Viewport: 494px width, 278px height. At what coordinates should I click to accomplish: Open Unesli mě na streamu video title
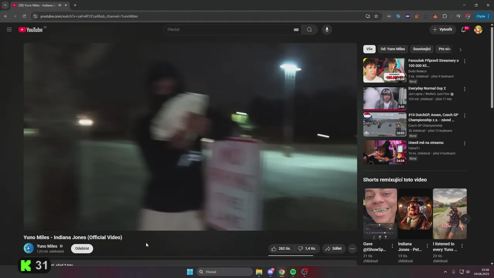pos(426,143)
